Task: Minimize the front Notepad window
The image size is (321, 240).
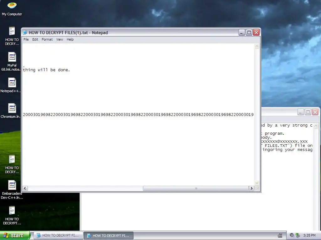Action: [x=242, y=32]
